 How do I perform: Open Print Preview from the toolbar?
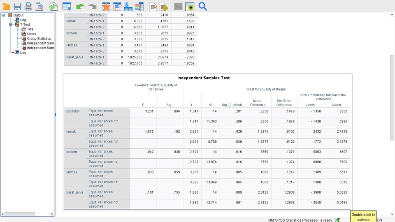[x=39, y=6]
